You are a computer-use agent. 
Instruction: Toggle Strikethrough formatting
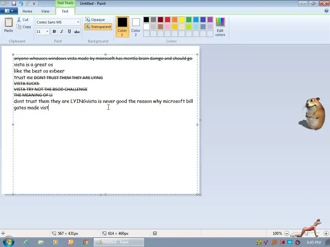coord(77,32)
